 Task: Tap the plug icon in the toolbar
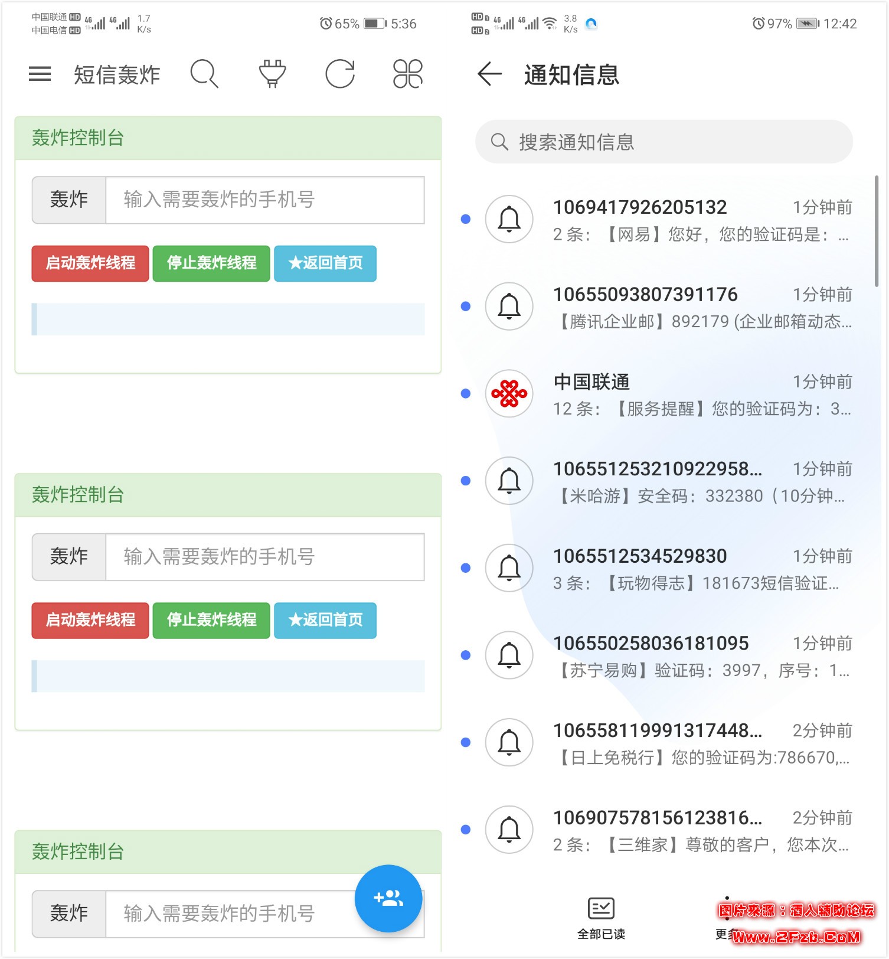pos(272,74)
